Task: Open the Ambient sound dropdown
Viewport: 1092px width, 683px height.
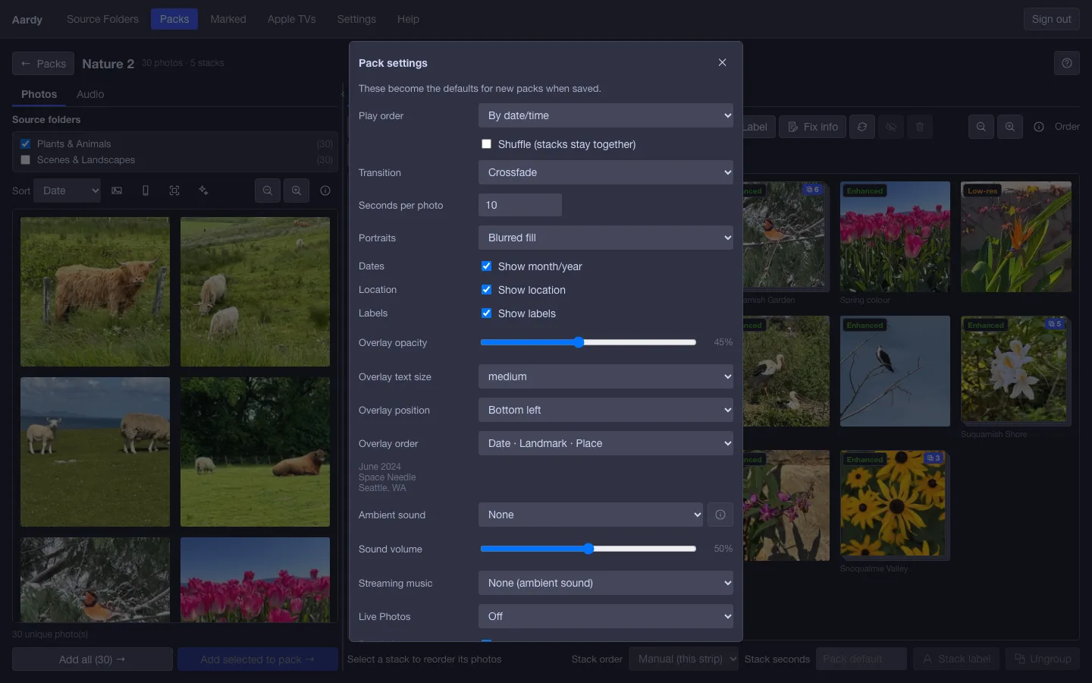Action: [x=591, y=515]
